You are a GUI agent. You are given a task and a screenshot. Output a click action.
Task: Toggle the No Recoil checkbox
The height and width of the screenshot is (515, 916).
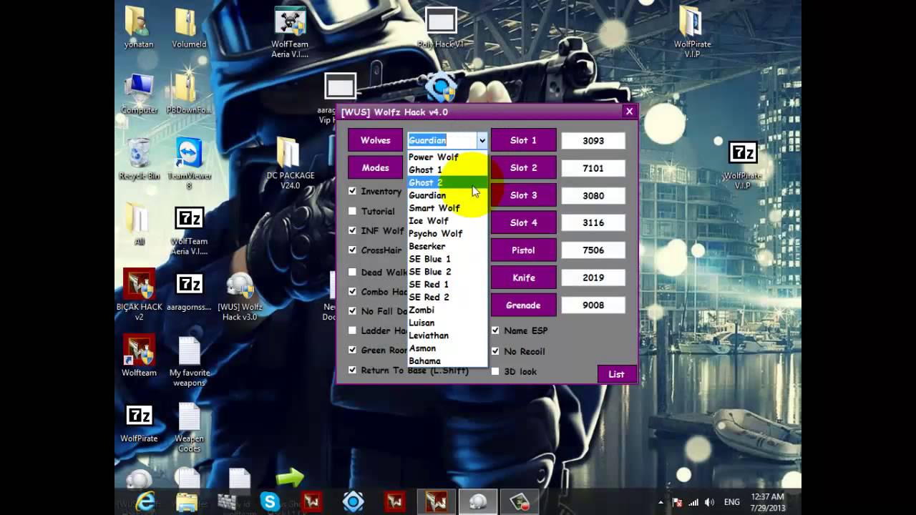pyautogui.click(x=495, y=351)
